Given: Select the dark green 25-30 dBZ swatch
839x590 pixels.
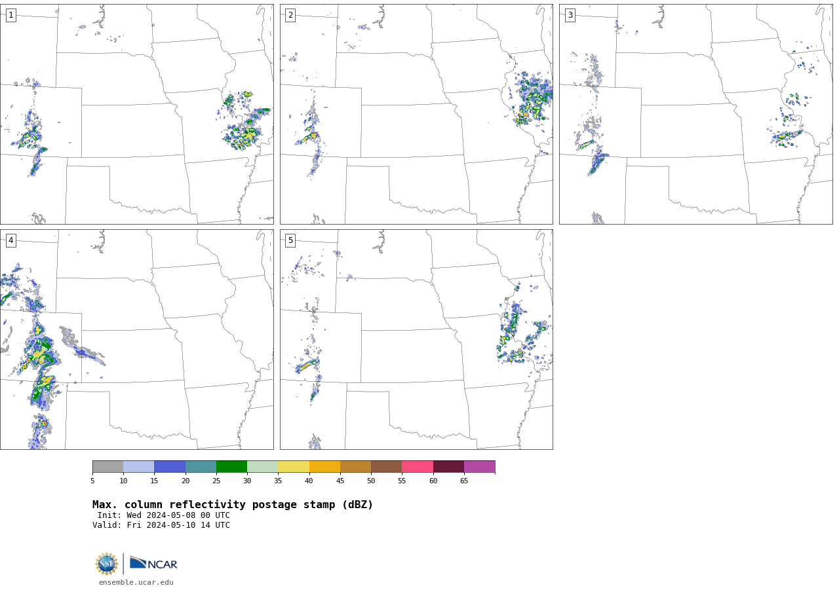Looking at the screenshot, I should click(231, 466).
